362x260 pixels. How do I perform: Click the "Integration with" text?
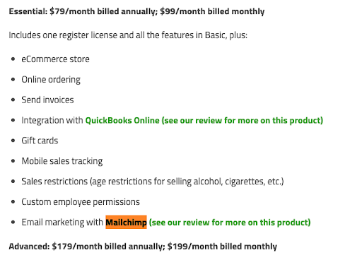(x=52, y=120)
